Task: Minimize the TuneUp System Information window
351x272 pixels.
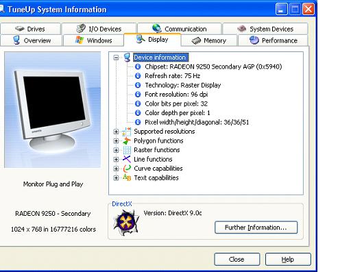Action: (281, 10)
